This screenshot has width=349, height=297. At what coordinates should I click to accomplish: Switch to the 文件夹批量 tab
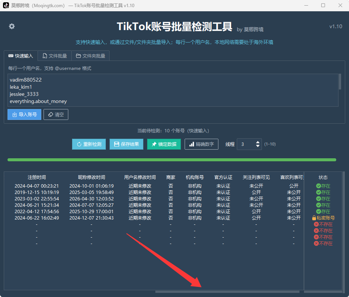coord(90,56)
